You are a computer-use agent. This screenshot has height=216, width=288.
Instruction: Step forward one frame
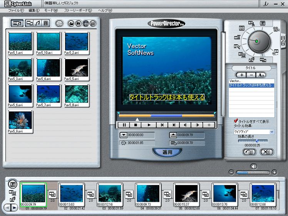click(x=197, y=125)
